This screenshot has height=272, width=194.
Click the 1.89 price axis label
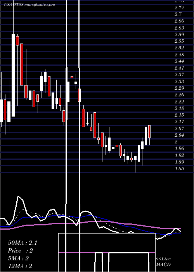tap(179, 162)
